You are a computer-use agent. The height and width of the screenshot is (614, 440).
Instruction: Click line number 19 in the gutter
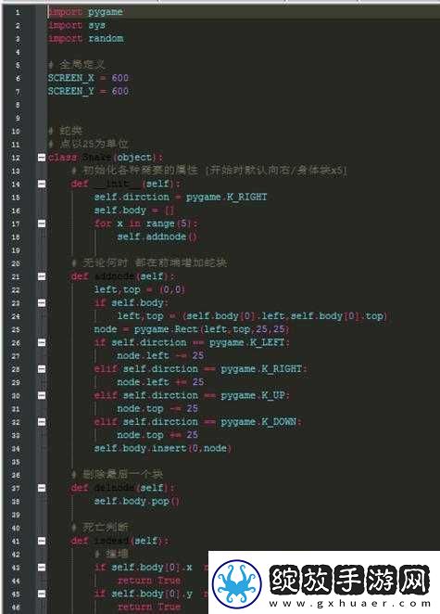pyautogui.click(x=16, y=249)
